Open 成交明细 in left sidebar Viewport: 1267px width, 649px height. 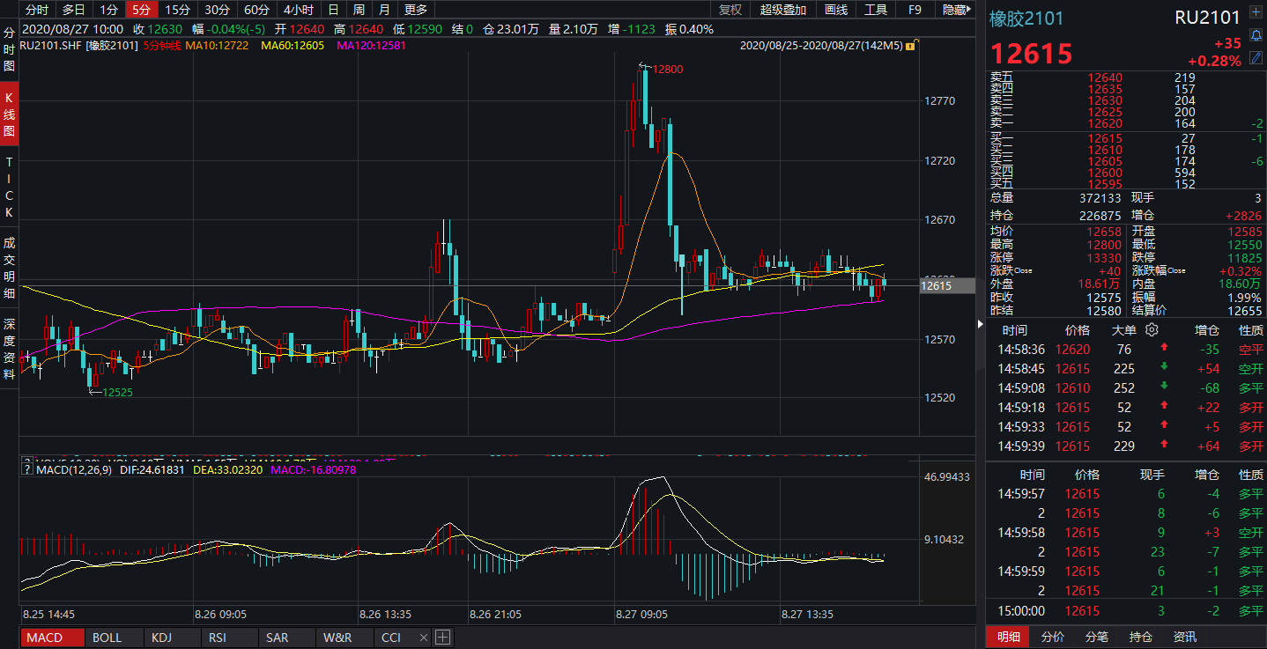click(x=10, y=269)
